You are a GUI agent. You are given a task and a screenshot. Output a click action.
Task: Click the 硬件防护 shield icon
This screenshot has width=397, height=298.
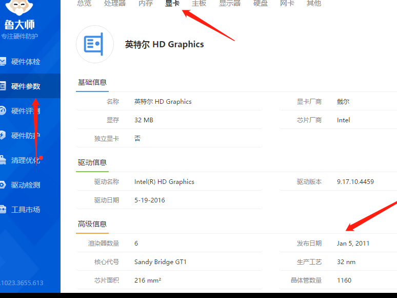pos(3,135)
